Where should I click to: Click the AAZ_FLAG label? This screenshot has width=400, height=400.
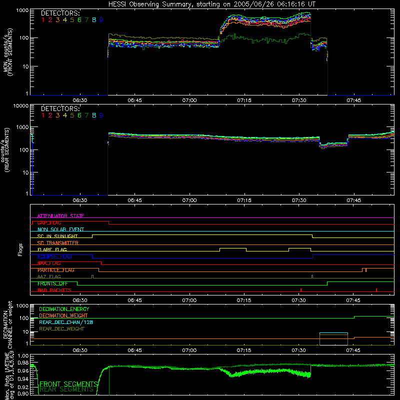coord(49,276)
